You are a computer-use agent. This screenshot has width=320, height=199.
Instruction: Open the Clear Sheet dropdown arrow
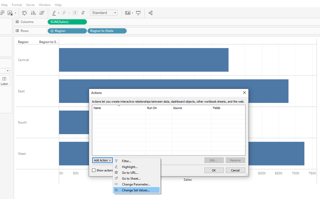(15, 13)
